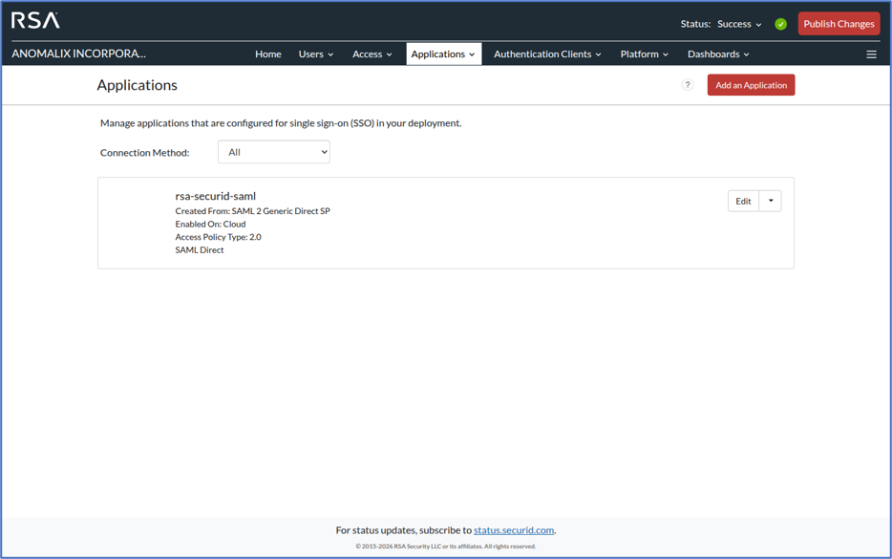The height and width of the screenshot is (559, 892).
Task: Open the Applications menu
Action: [x=443, y=54]
